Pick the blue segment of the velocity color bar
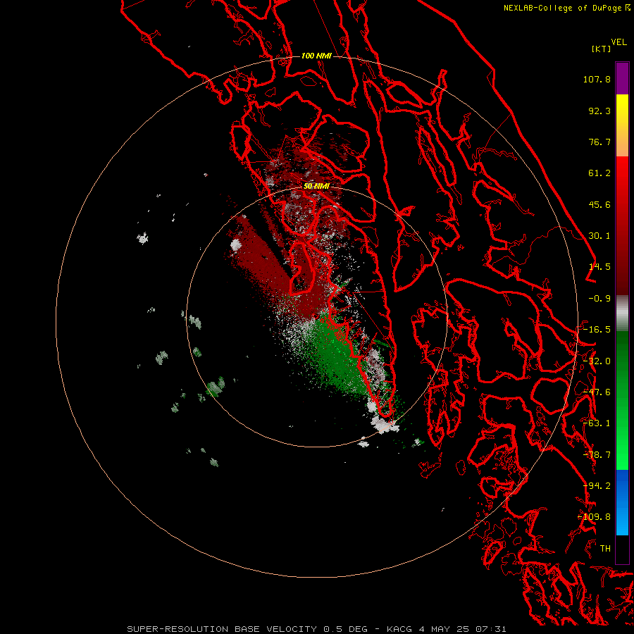 click(622, 502)
